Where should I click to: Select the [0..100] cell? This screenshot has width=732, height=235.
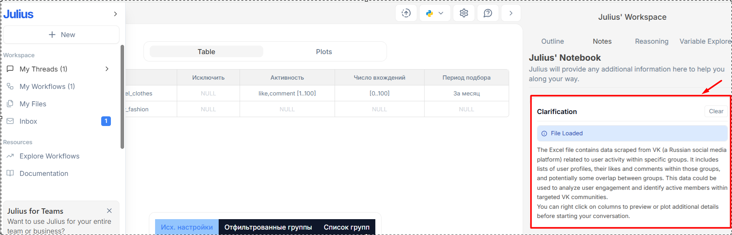pyautogui.click(x=379, y=94)
